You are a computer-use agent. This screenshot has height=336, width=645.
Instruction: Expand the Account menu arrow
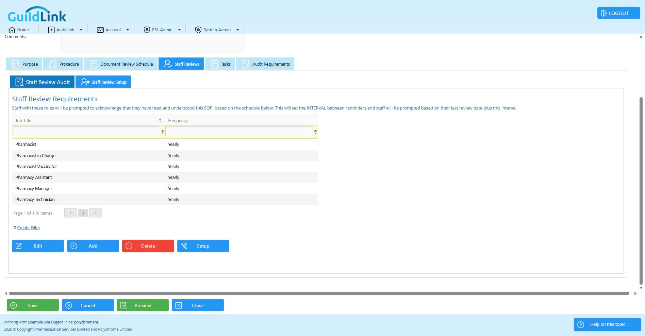point(128,30)
